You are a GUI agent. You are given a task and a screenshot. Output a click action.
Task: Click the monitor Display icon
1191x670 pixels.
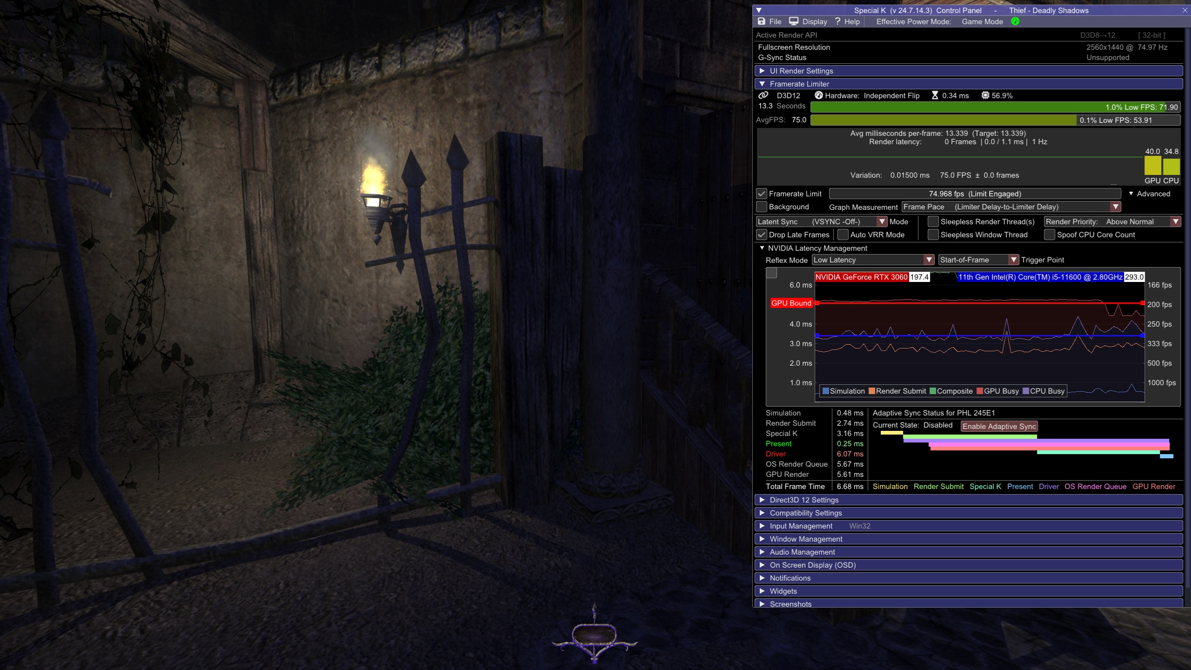(x=794, y=21)
